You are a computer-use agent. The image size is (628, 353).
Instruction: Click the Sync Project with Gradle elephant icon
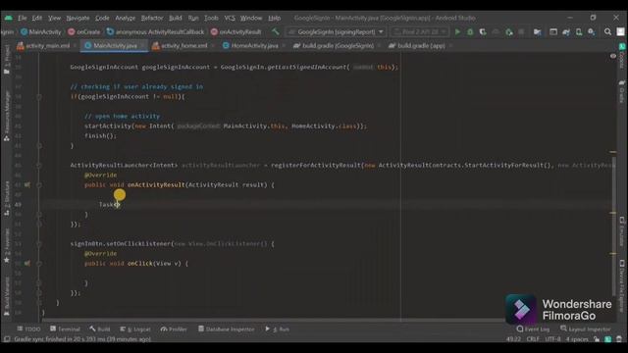point(566,31)
